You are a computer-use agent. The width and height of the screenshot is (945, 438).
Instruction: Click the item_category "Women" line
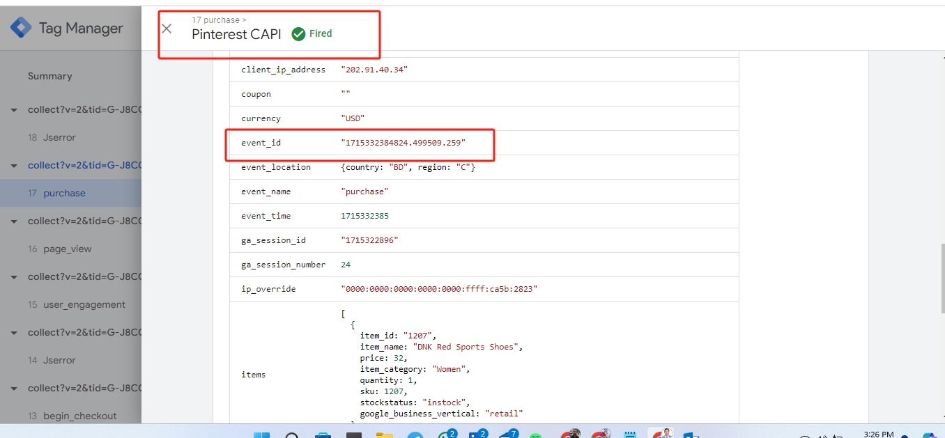pyautogui.click(x=415, y=369)
